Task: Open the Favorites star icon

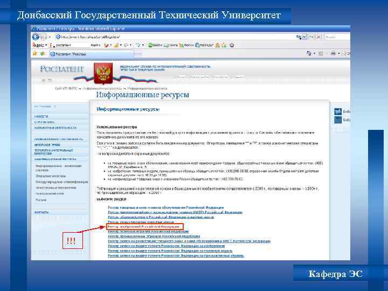Action: pyautogui.click(x=35, y=53)
